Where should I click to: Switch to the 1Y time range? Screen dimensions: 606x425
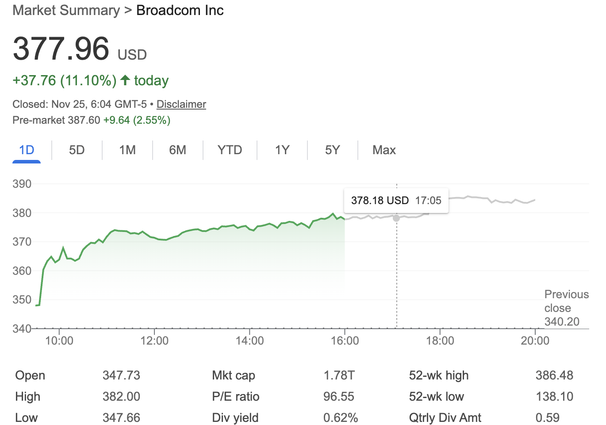pos(282,150)
